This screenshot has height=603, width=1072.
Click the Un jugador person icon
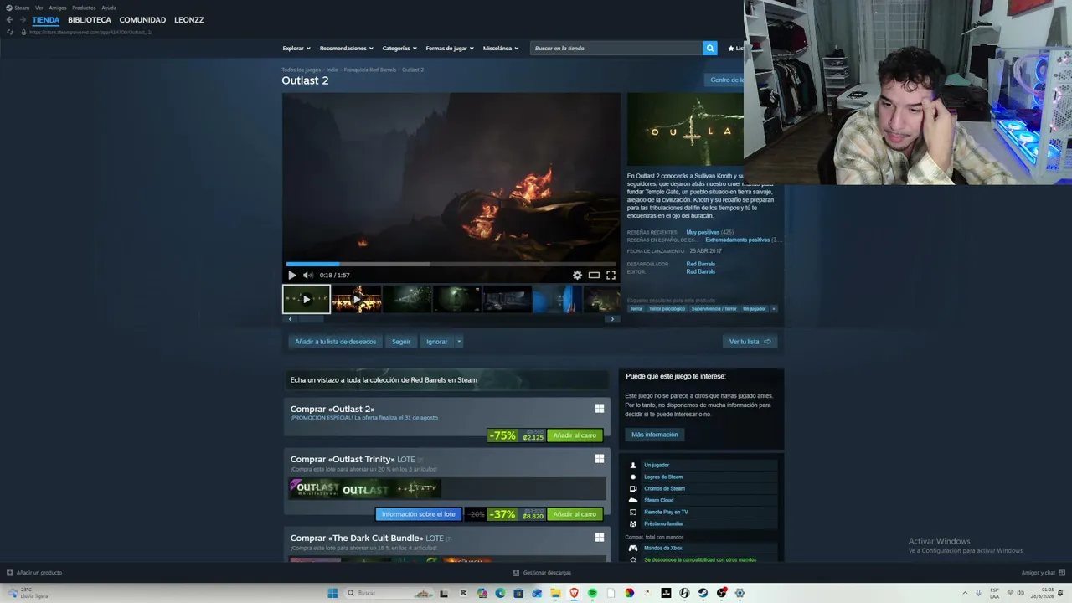point(633,465)
